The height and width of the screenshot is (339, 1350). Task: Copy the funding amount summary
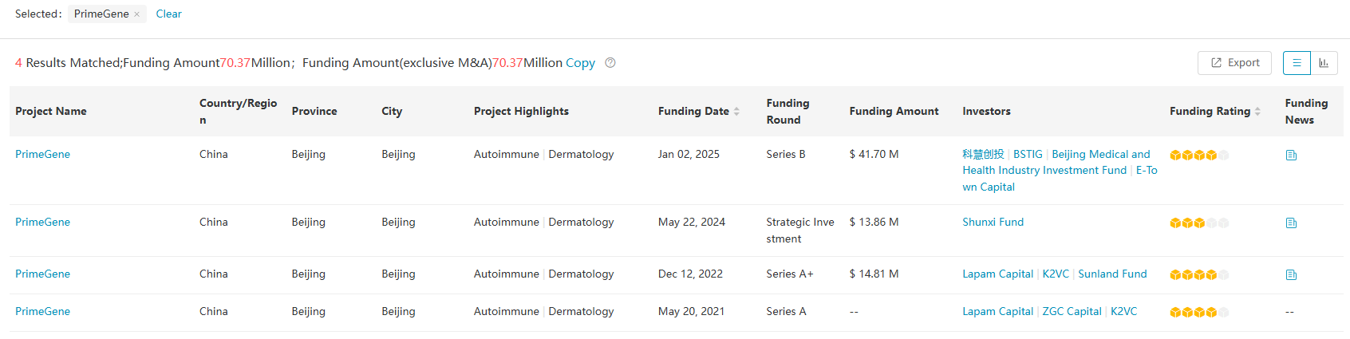point(580,63)
